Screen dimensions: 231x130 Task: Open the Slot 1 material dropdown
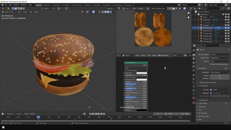178,55
